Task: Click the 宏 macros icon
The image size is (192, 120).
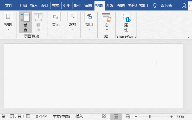Action: 107,17
